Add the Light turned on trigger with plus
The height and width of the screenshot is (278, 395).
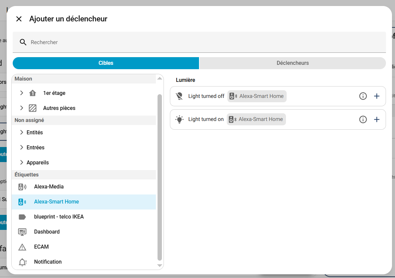377,119
